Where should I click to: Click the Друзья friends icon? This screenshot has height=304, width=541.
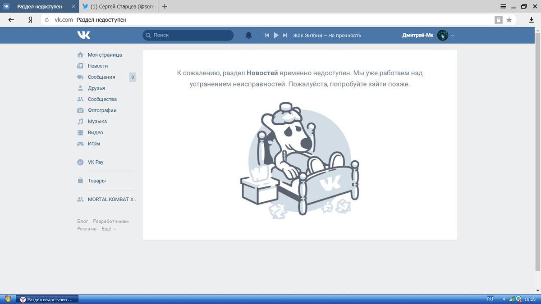click(x=80, y=88)
